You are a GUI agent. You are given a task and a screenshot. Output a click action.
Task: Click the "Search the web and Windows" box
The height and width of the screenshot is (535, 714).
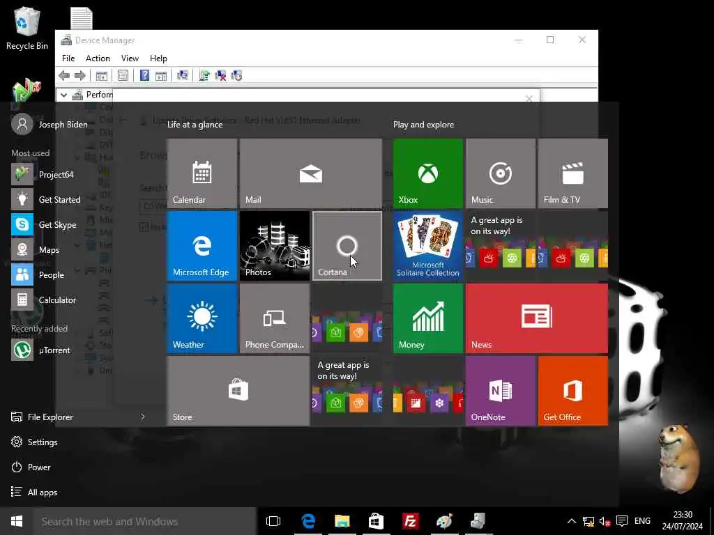[145, 521]
